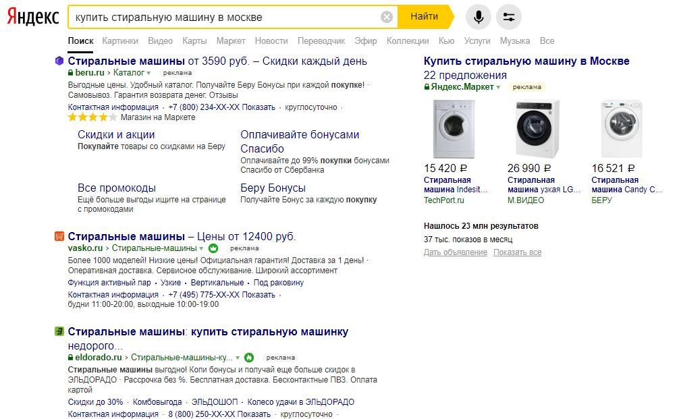Open Колесо удачи в ЭЛЬДОРАДО link

point(301,402)
